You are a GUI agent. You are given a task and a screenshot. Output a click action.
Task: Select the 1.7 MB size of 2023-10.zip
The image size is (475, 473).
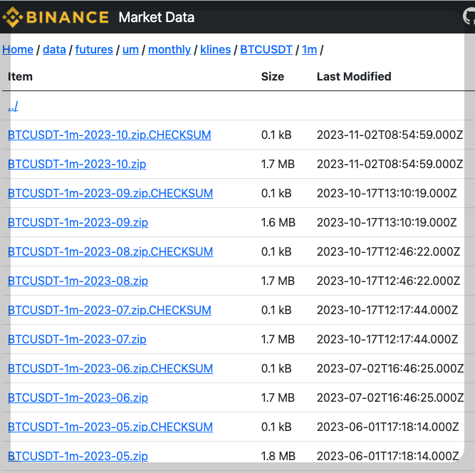click(278, 165)
